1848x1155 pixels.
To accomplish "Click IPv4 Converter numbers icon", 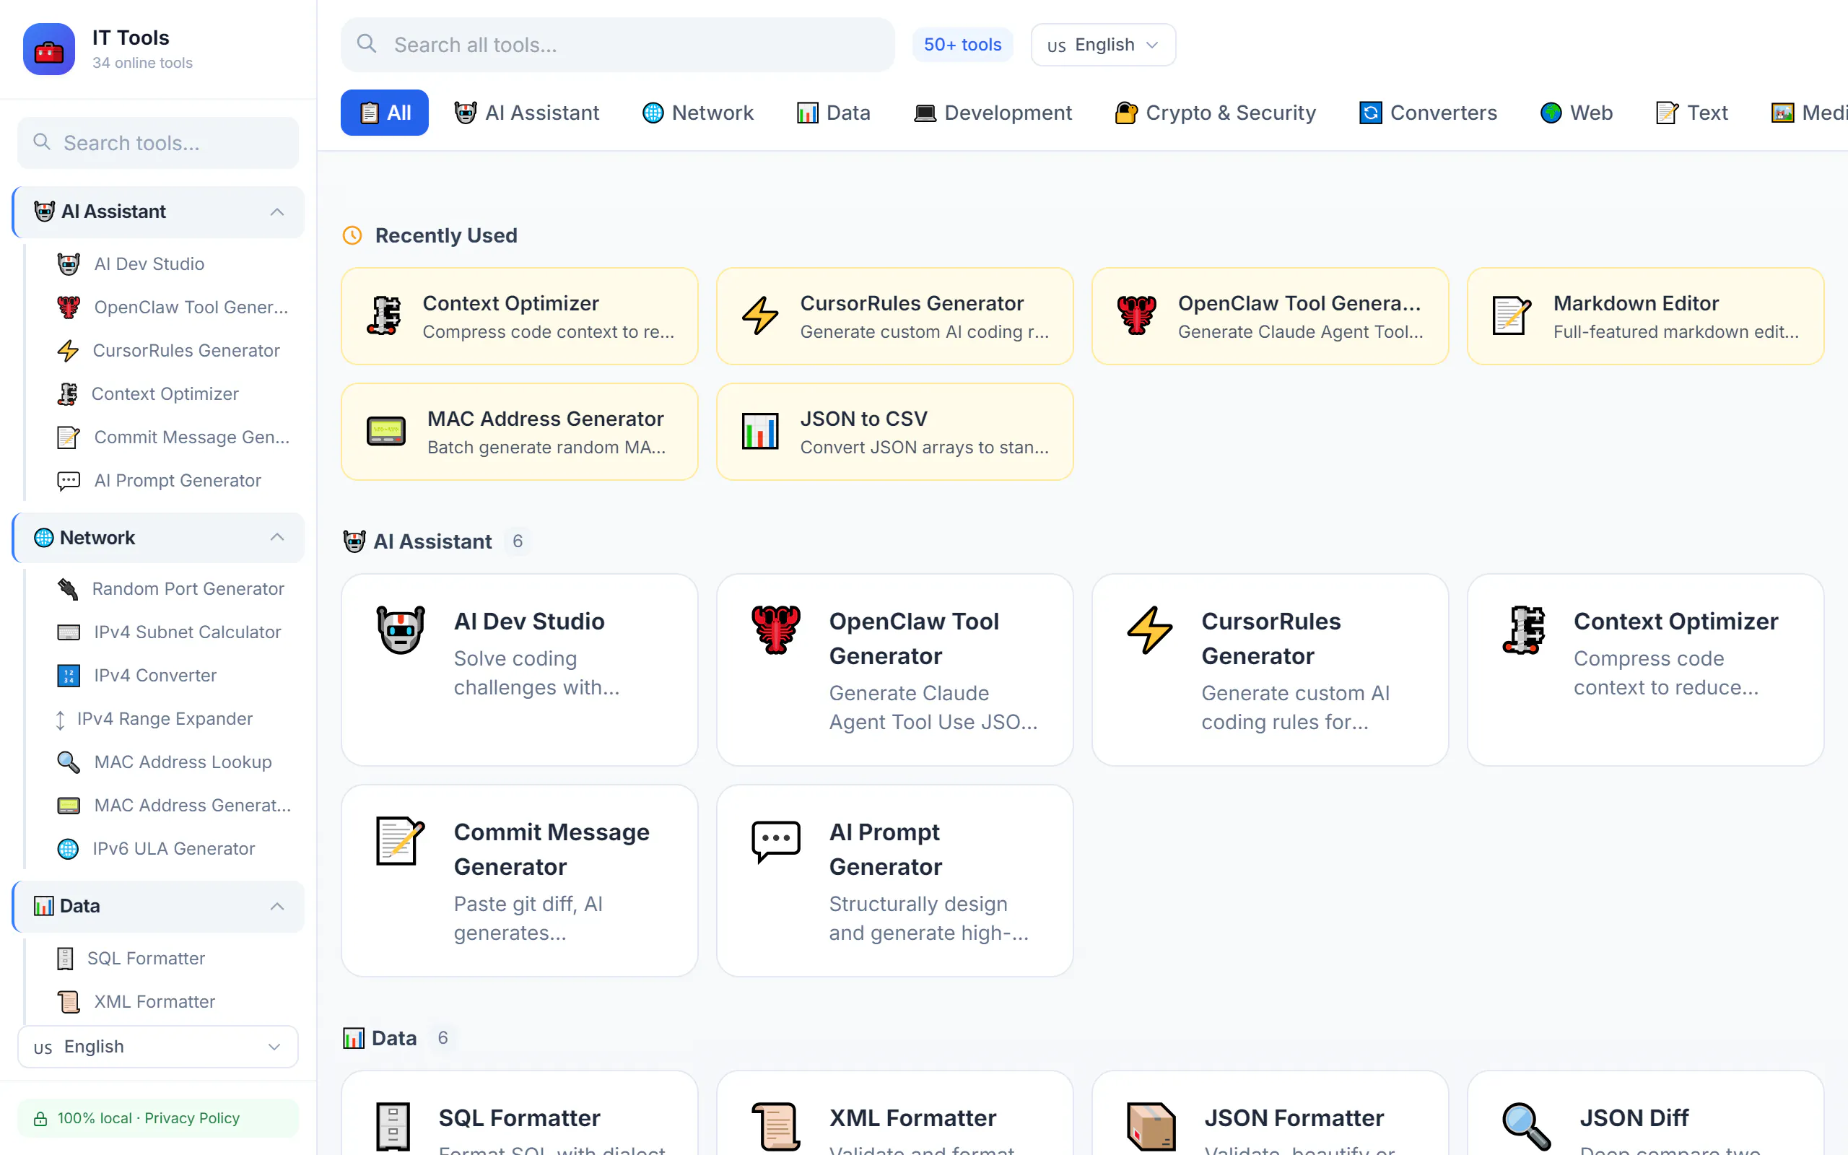I will point(69,676).
